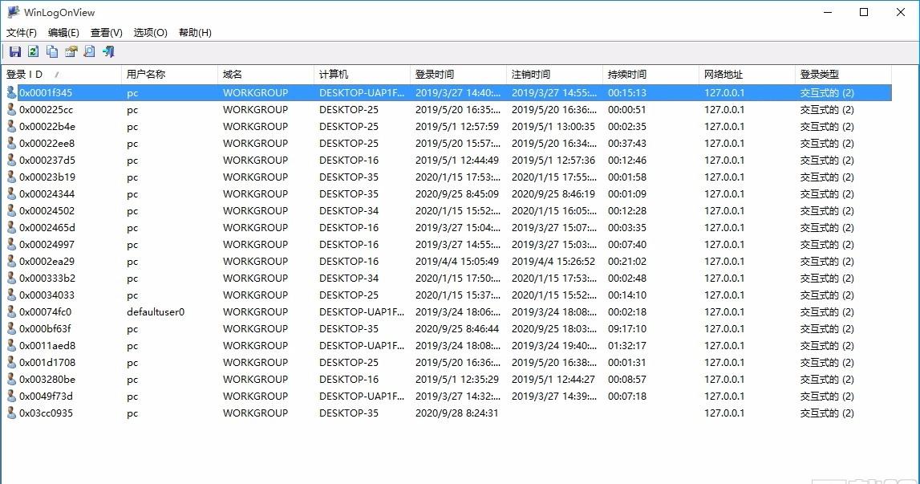Sort by the 持续时间 column header
The image size is (920, 484).
[650, 74]
